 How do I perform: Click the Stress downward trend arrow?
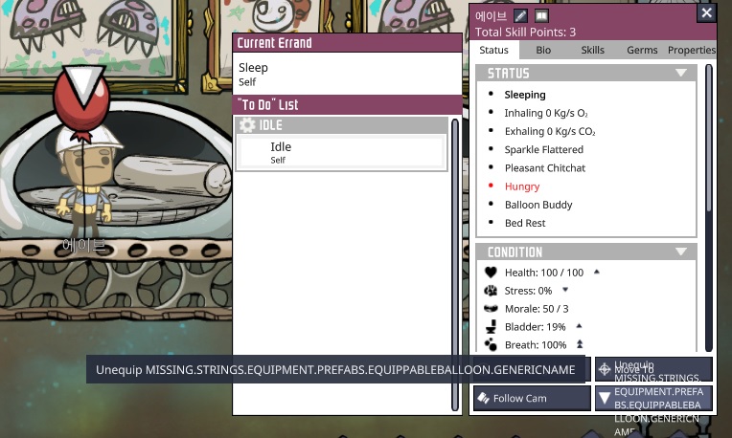coord(565,290)
